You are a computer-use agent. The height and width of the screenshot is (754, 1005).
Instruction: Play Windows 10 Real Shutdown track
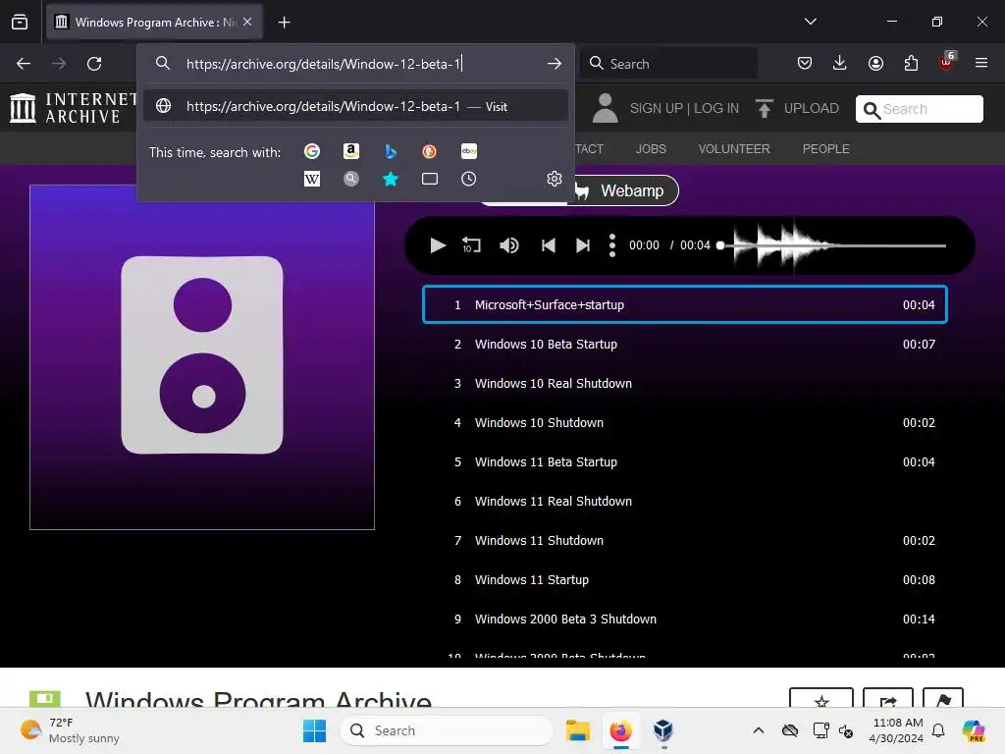tap(684, 384)
